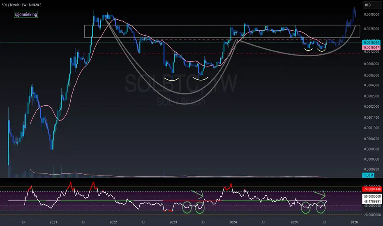383x226 pixels.
Task: Open the BTC currency selector
Action: 372,5
